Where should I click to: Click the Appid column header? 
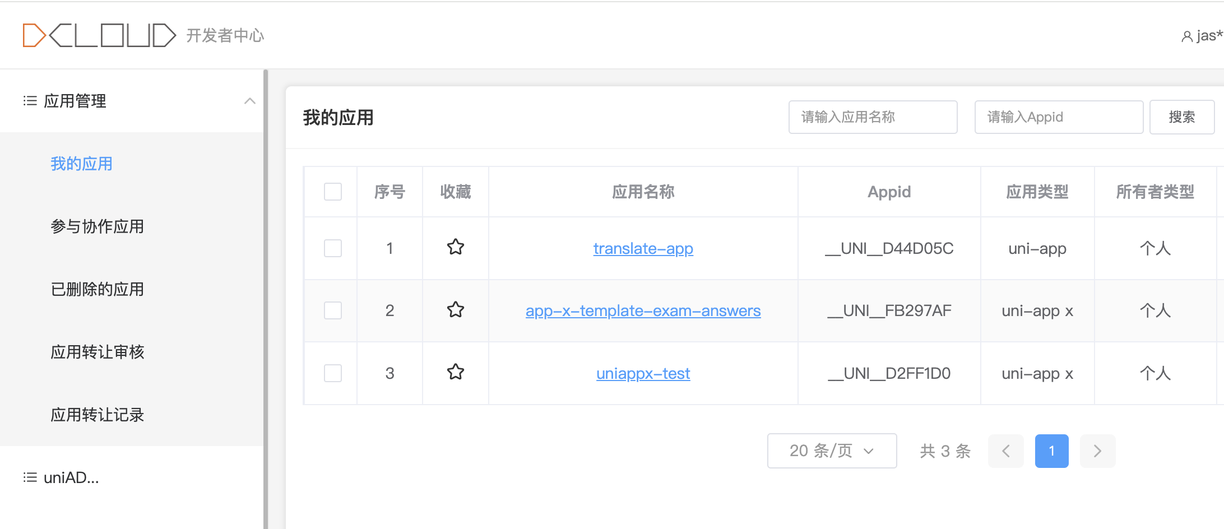tap(889, 192)
